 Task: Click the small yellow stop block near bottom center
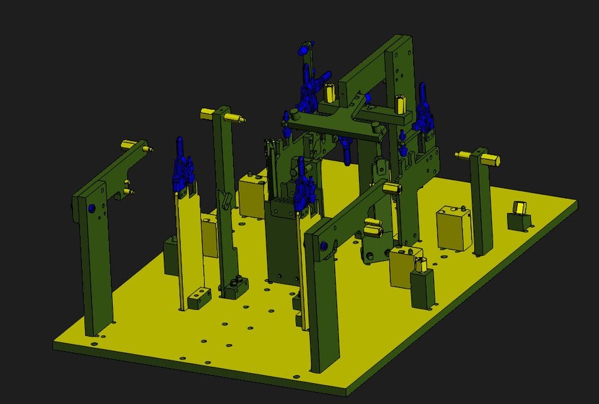coord(399,268)
